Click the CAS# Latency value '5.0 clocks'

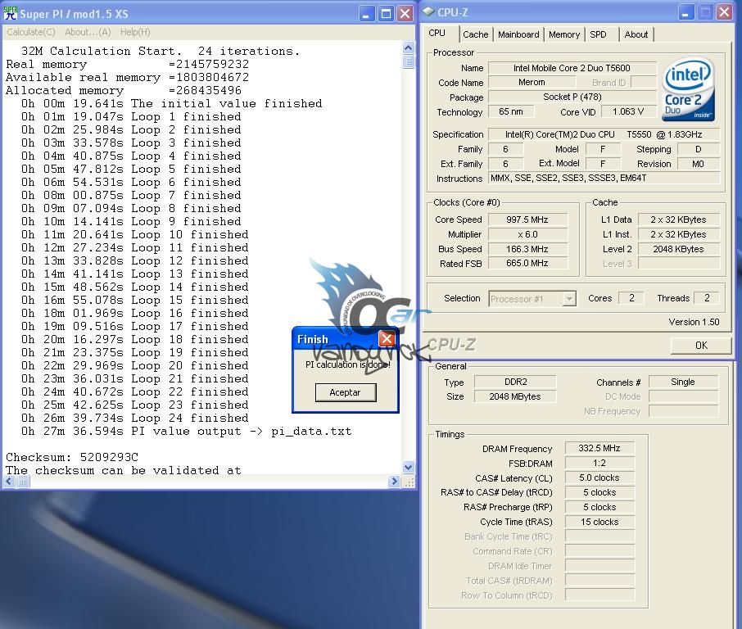(599, 477)
